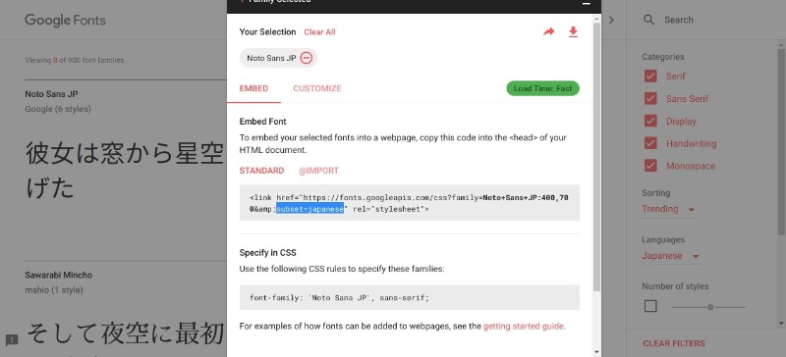This screenshot has width=786, height=357.
Task: Click 'mshio (1 style)' text
Action: click(54, 290)
